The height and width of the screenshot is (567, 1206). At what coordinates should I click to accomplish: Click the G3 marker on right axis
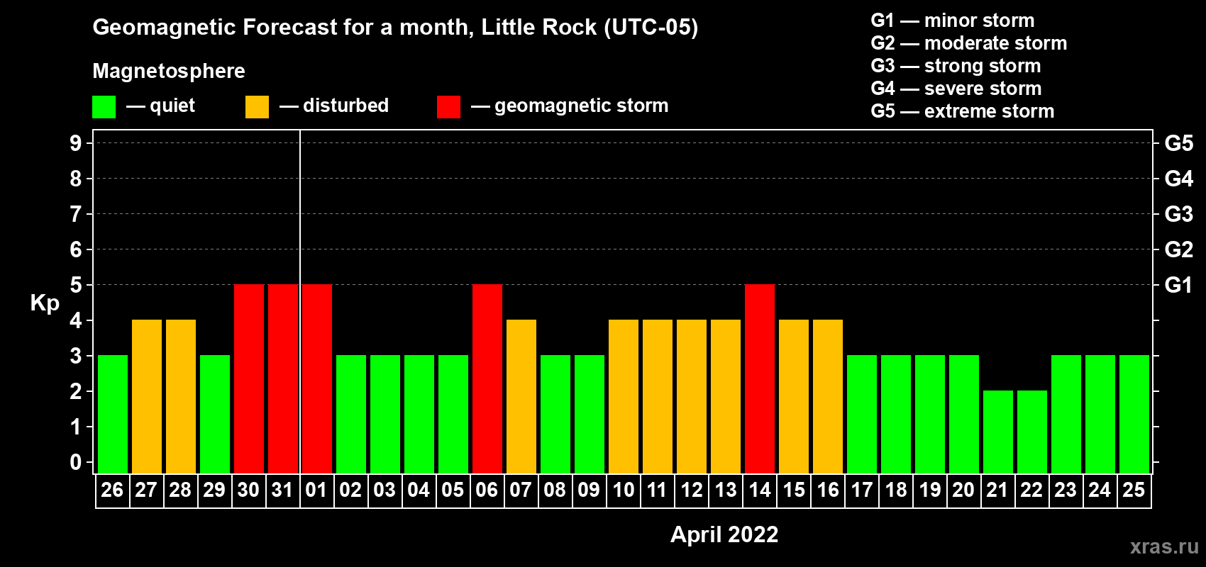pos(1178,214)
